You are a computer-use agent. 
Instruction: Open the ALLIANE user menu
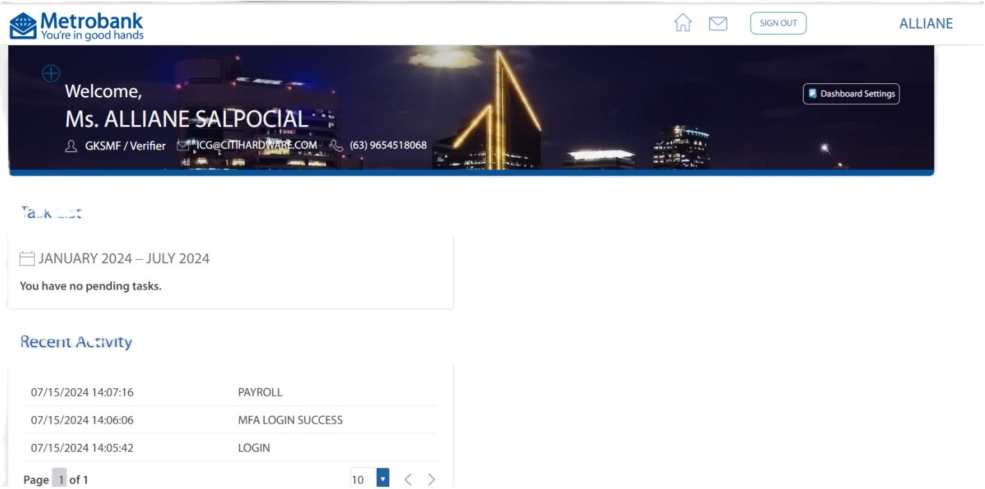pyautogui.click(x=926, y=24)
